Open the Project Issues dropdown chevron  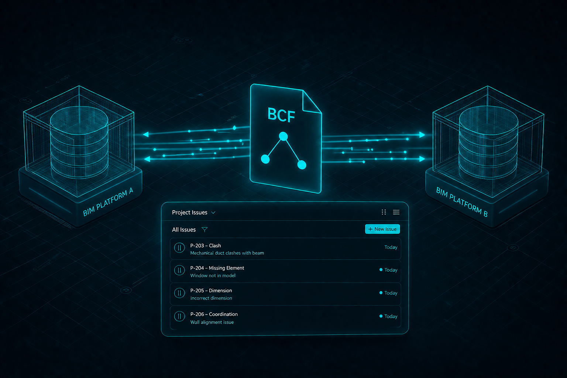(213, 213)
